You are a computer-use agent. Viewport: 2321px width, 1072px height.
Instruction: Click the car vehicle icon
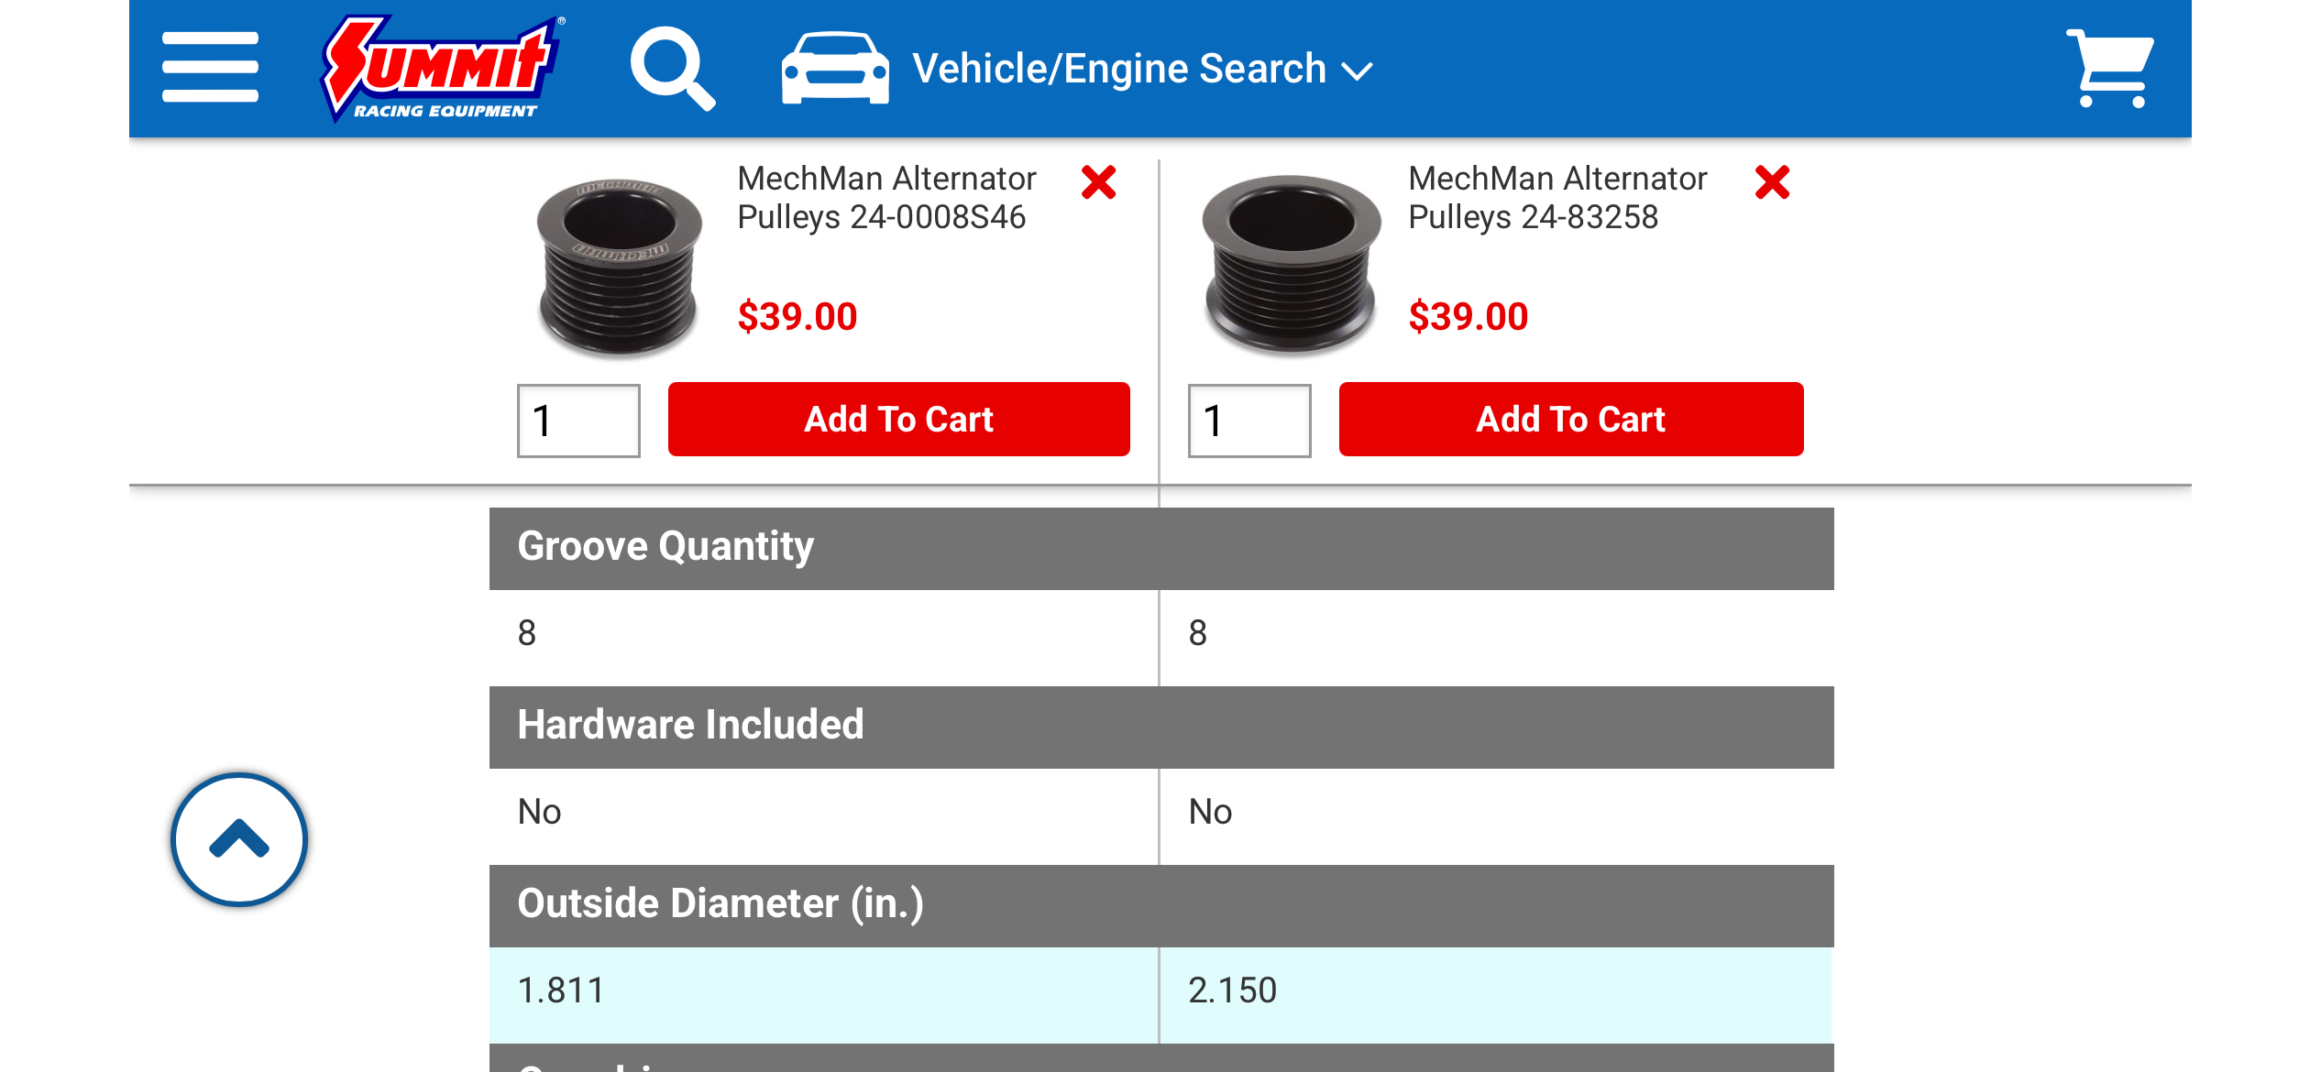[x=835, y=69]
